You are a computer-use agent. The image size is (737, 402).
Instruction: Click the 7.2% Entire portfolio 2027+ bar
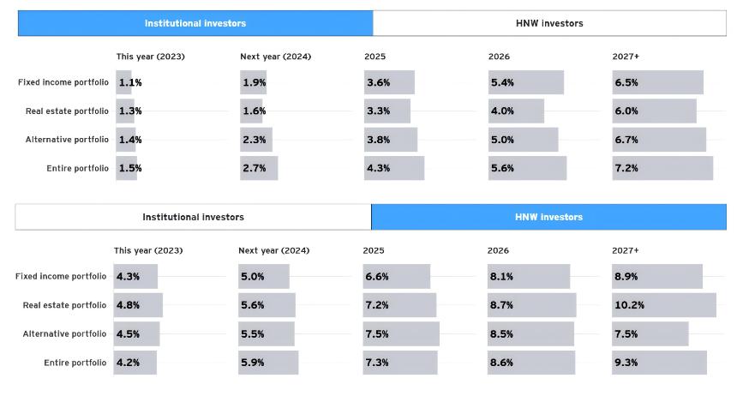[x=662, y=168]
